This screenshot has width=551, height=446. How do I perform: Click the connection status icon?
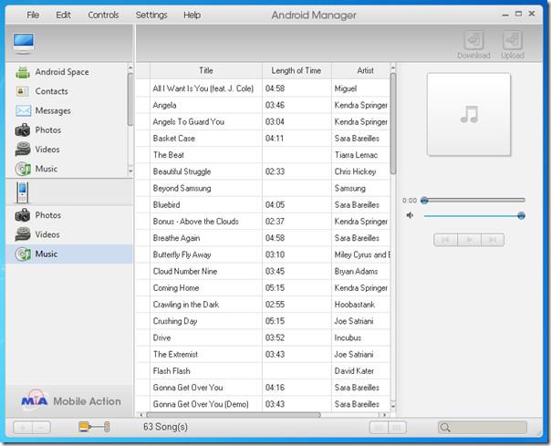click(x=94, y=427)
